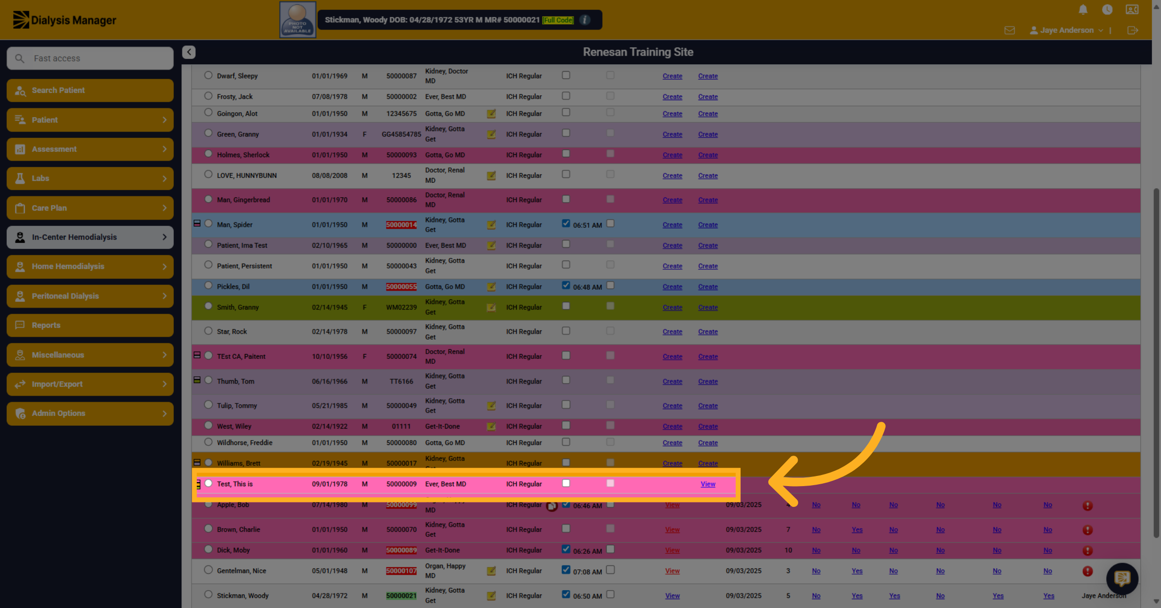The height and width of the screenshot is (608, 1161).
Task: Open the contact card icon in header
Action: pos(1132,10)
